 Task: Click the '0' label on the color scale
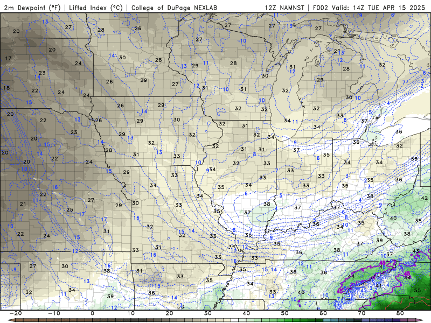[x=92, y=313]
